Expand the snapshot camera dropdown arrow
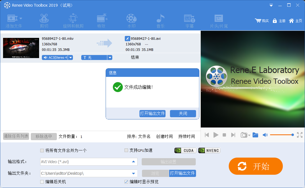 click(249, 135)
